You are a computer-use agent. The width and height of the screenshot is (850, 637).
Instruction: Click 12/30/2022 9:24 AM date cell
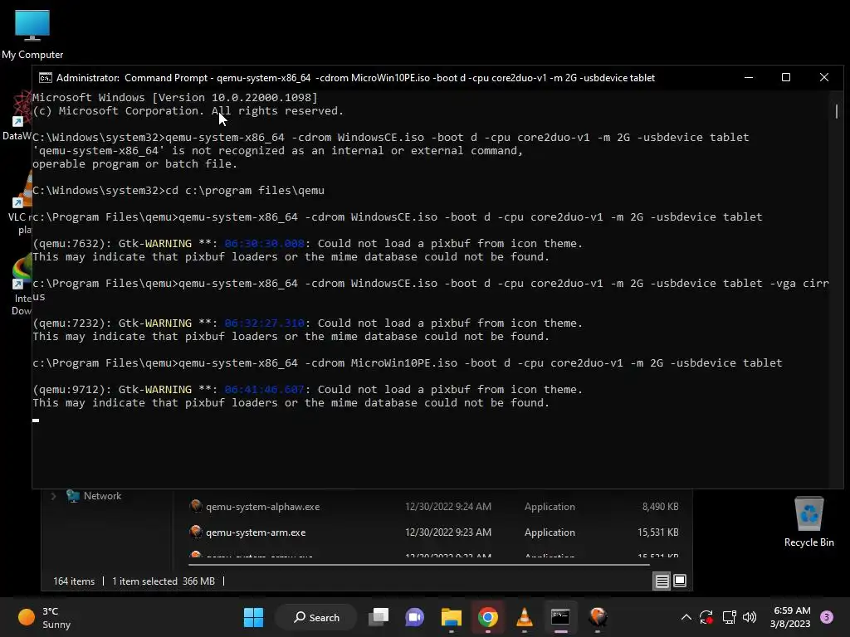(448, 507)
